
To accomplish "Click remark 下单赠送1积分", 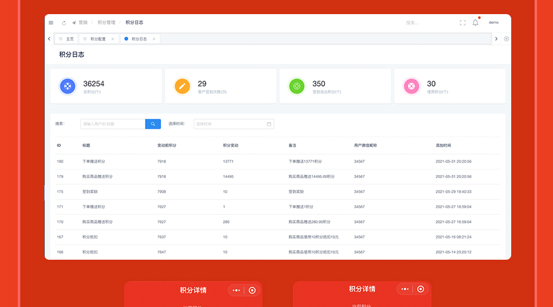I will click(x=301, y=207).
